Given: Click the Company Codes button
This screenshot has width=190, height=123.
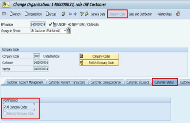Looking at the screenshot, I should [x=99, y=56].
